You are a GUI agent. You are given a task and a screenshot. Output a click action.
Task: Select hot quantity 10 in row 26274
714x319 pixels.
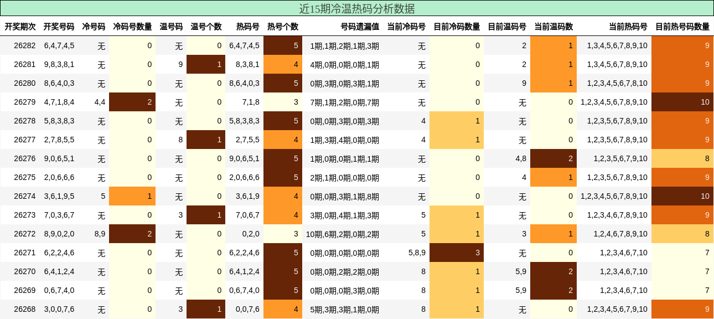pos(682,196)
